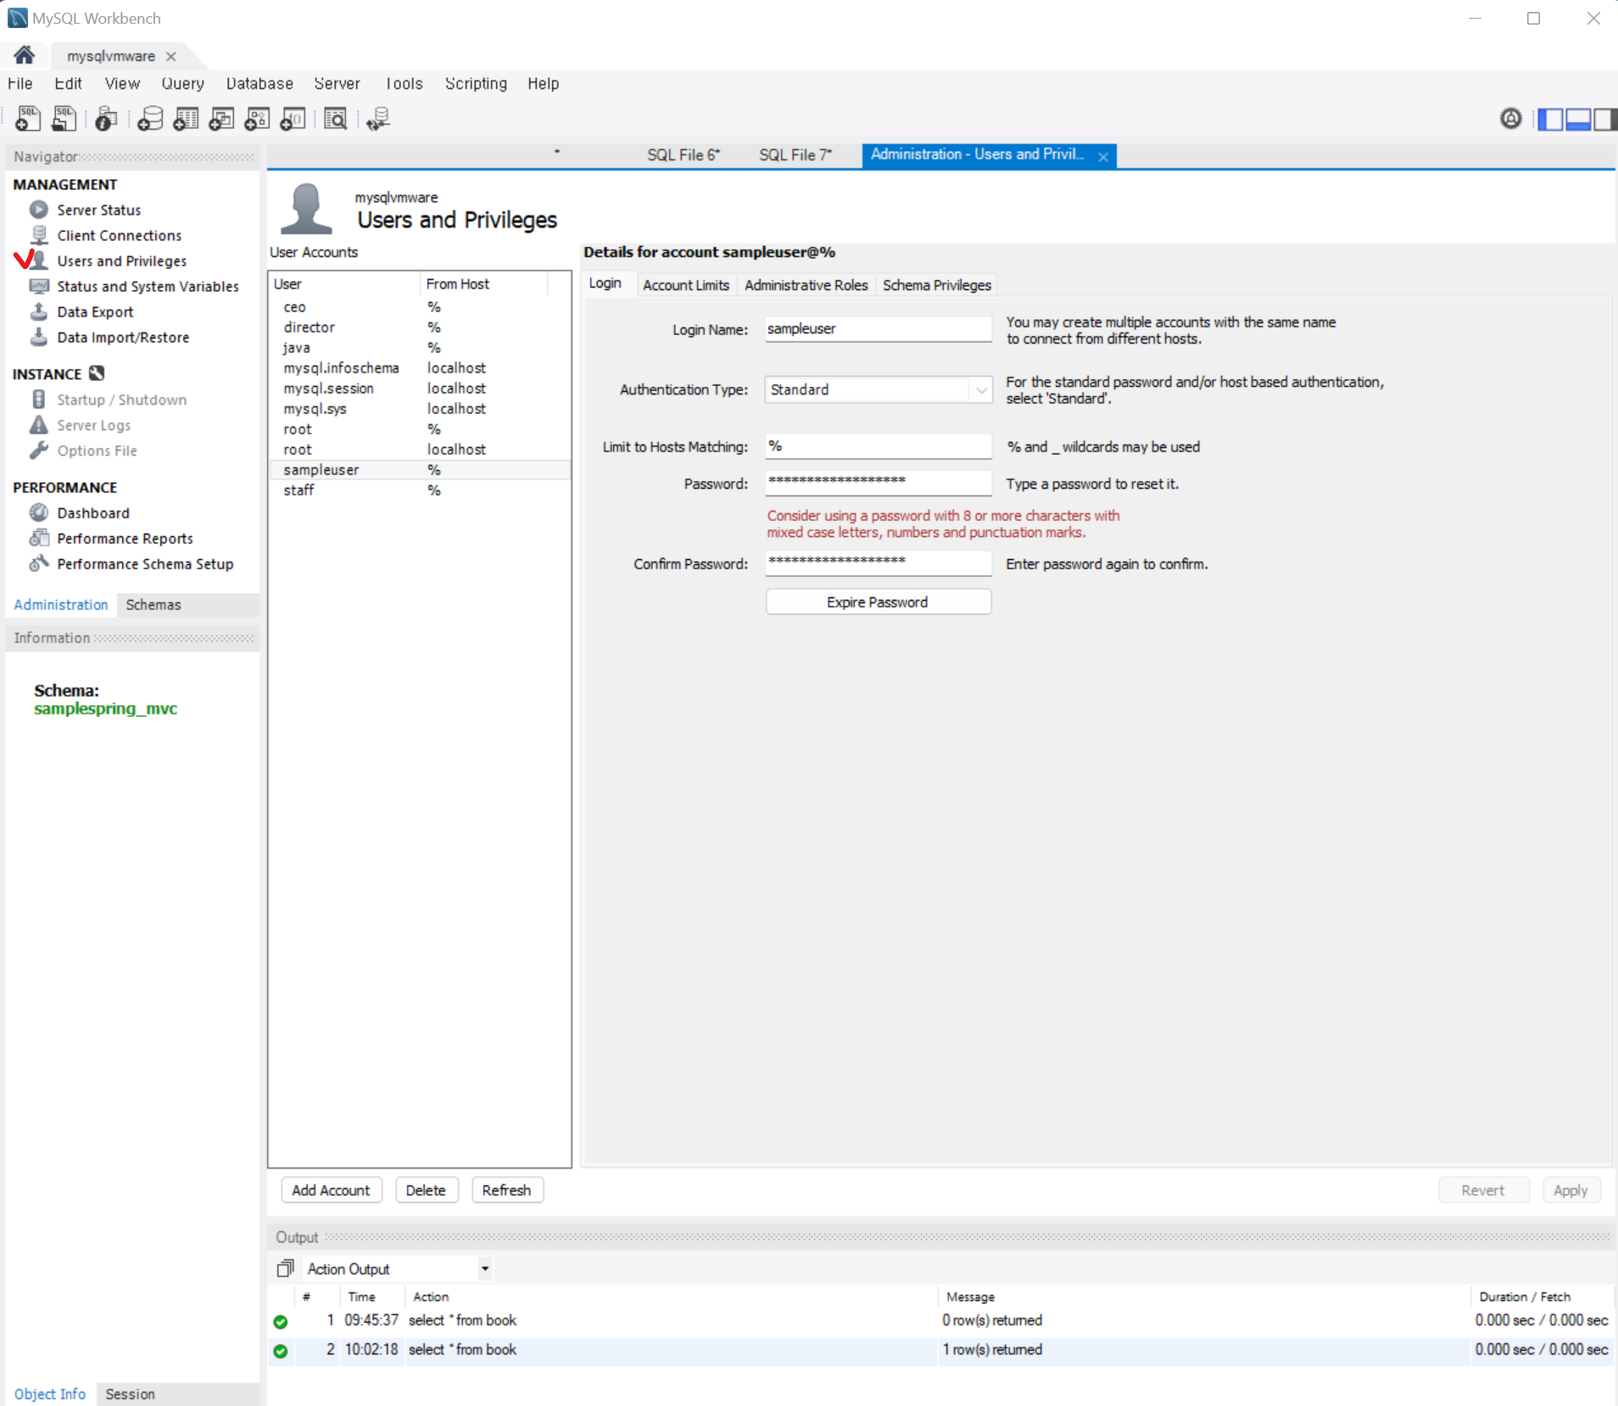The height and width of the screenshot is (1406, 1618).
Task: Click the Limit to Hosts Matching field
Action: click(878, 446)
